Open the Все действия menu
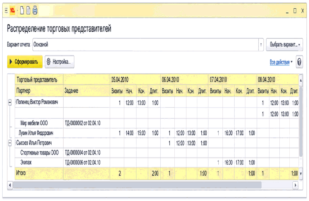 point(281,62)
